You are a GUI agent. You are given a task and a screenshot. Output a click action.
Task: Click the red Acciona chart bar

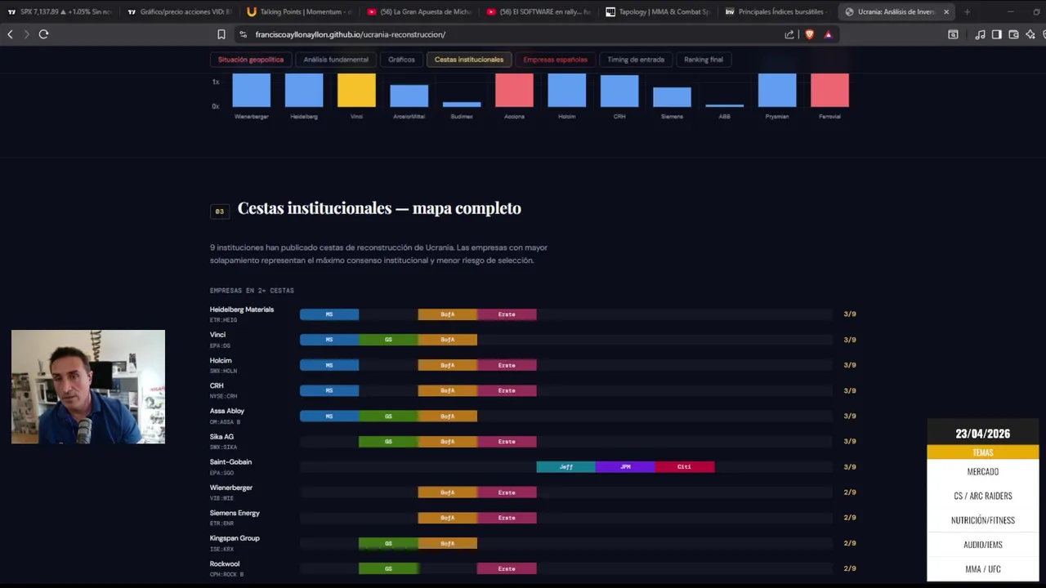pyautogui.click(x=514, y=90)
